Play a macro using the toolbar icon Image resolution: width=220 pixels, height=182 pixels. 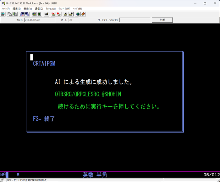pyautogui.click(x=65, y=14)
